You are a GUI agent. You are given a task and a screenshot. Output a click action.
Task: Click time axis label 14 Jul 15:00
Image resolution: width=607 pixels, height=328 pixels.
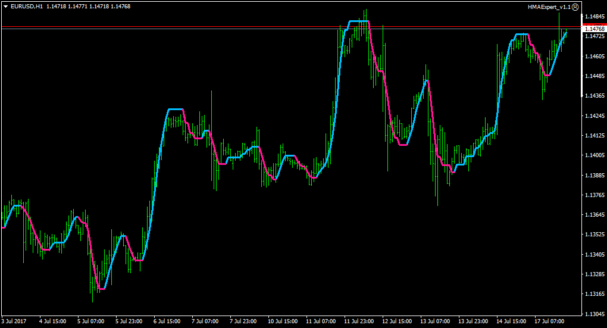click(x=511, y=321)
